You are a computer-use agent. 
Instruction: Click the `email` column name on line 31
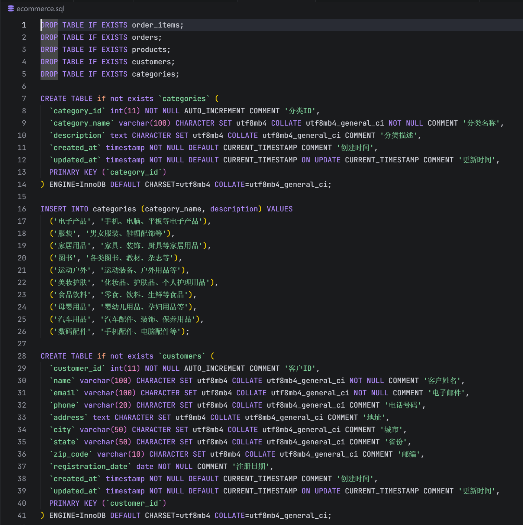(64, 393)
